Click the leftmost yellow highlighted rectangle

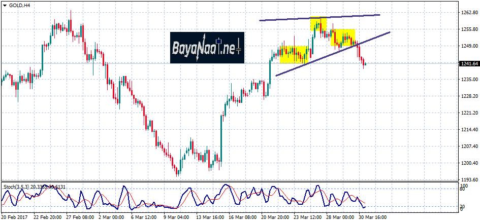coord(294,54)
